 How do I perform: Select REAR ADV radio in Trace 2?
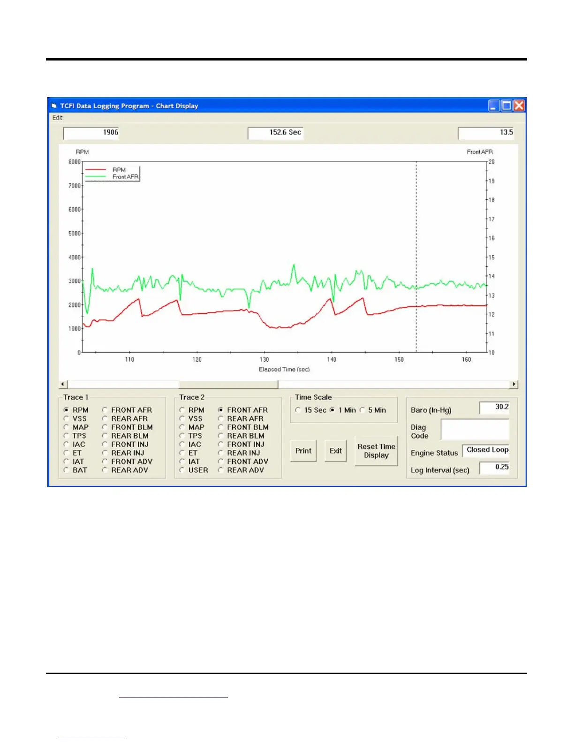pos(220,470)
